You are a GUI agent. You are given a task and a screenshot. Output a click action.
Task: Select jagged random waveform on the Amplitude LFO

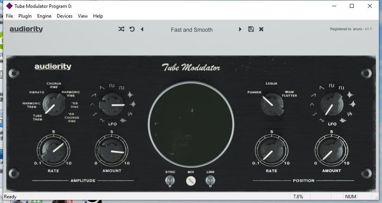(130, 114)
